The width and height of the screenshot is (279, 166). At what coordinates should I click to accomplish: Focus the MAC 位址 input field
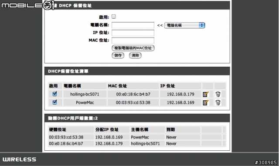coord(133,41)
